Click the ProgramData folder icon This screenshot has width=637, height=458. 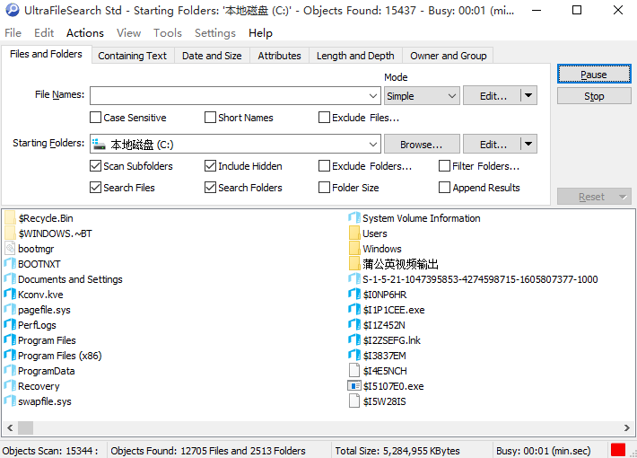point(10,371)
